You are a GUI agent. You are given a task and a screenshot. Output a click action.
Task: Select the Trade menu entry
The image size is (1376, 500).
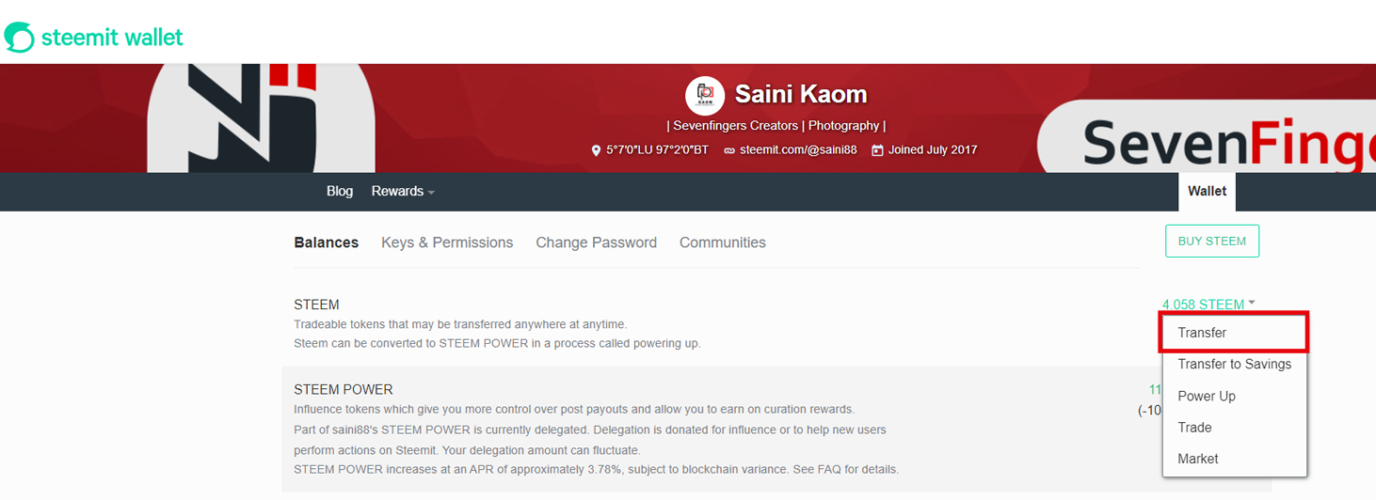click(x=1194, y=428)
